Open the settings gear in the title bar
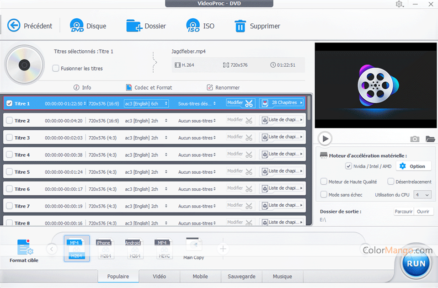Image resolution: width=438 pixels, height=288 pixels. [x=399, y=4]
